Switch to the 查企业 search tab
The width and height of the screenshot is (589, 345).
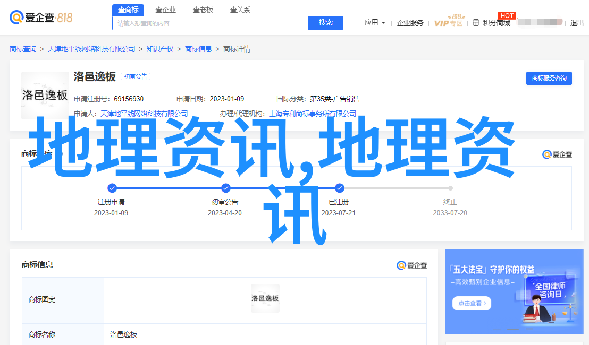[x=166, y=10]
